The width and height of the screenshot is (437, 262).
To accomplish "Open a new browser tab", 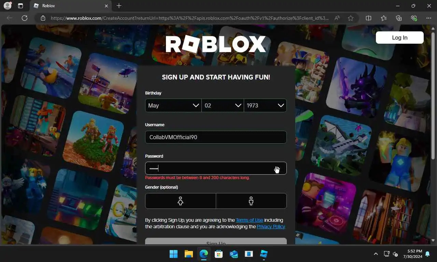I will tap(119, 6).
